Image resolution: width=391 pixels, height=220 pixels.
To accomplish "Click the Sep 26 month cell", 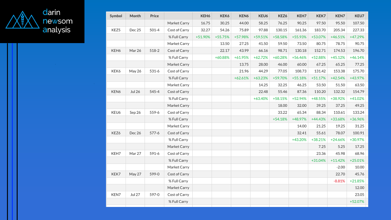I will [135, 113].
